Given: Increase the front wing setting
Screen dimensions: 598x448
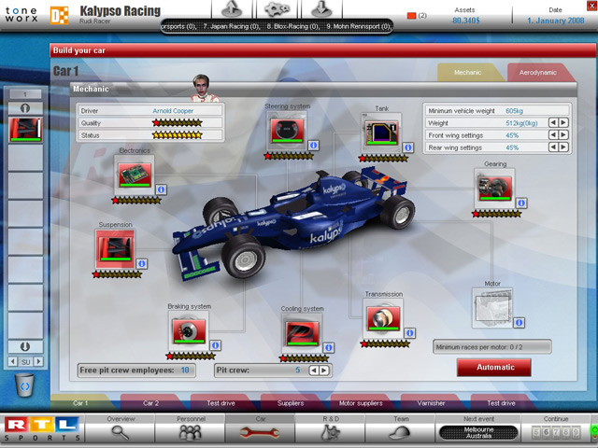Looking at the screenshot, I should tap(563, 134).
